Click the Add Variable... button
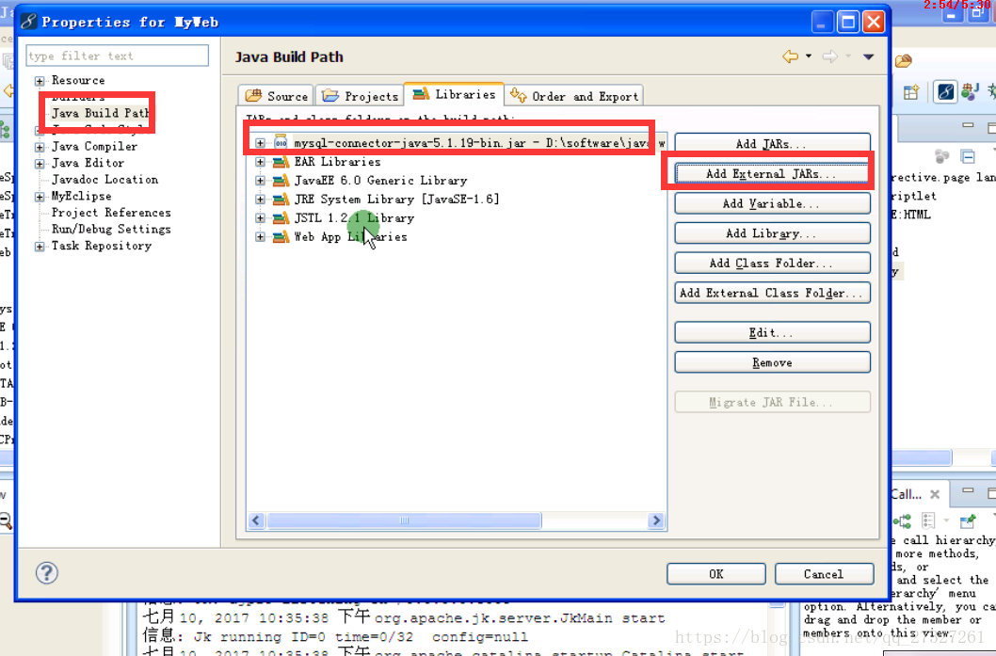The width and height of the screenshot is (996, 656). 772,203
